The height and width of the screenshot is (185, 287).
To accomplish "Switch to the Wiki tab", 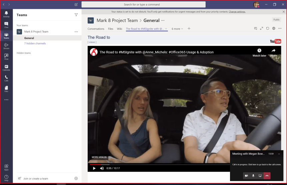I will (119, 29).
